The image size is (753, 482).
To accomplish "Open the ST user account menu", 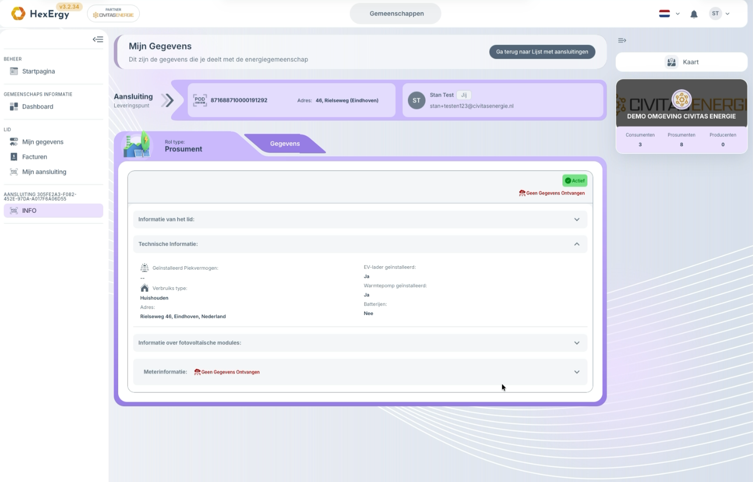I will pyautogui.click(x=720, y=14).
